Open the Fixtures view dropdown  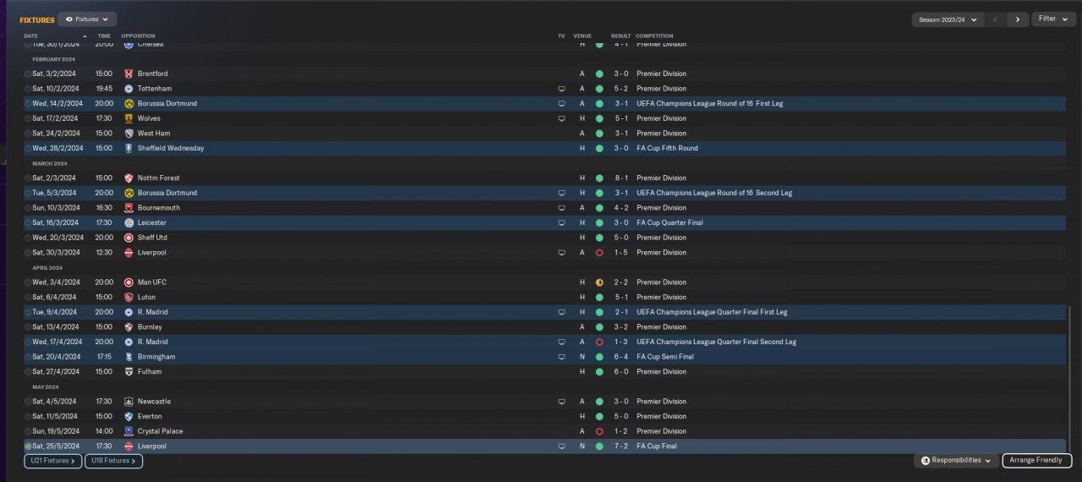tap(87, 19)
